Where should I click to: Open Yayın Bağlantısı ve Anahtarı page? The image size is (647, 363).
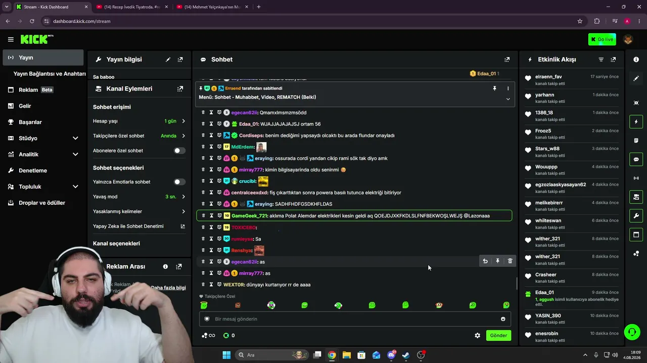tap(50, 74)
